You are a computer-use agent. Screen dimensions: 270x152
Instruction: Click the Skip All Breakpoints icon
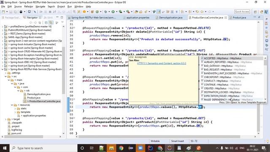click(35, 12)
